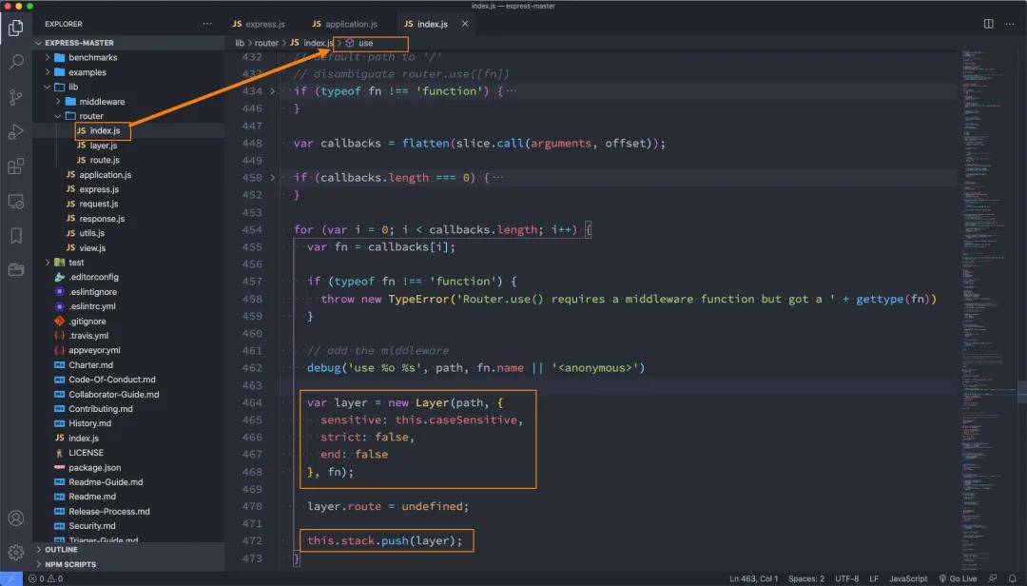Switch to the express.js tab
1027x586 pixels.
pos(259,24)
